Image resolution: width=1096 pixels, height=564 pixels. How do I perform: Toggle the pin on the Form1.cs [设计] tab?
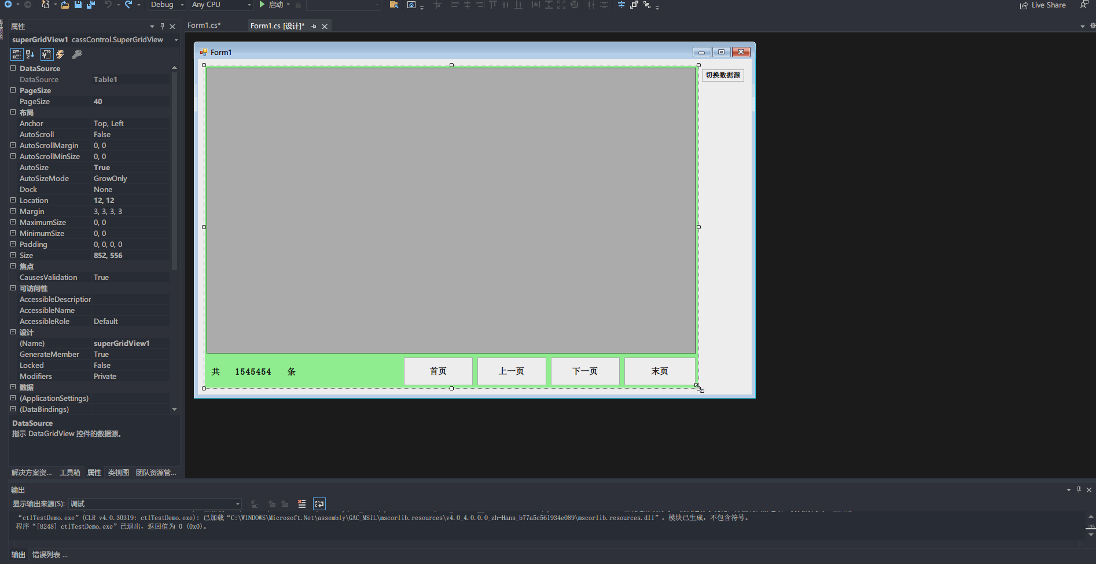click(314, 27)
